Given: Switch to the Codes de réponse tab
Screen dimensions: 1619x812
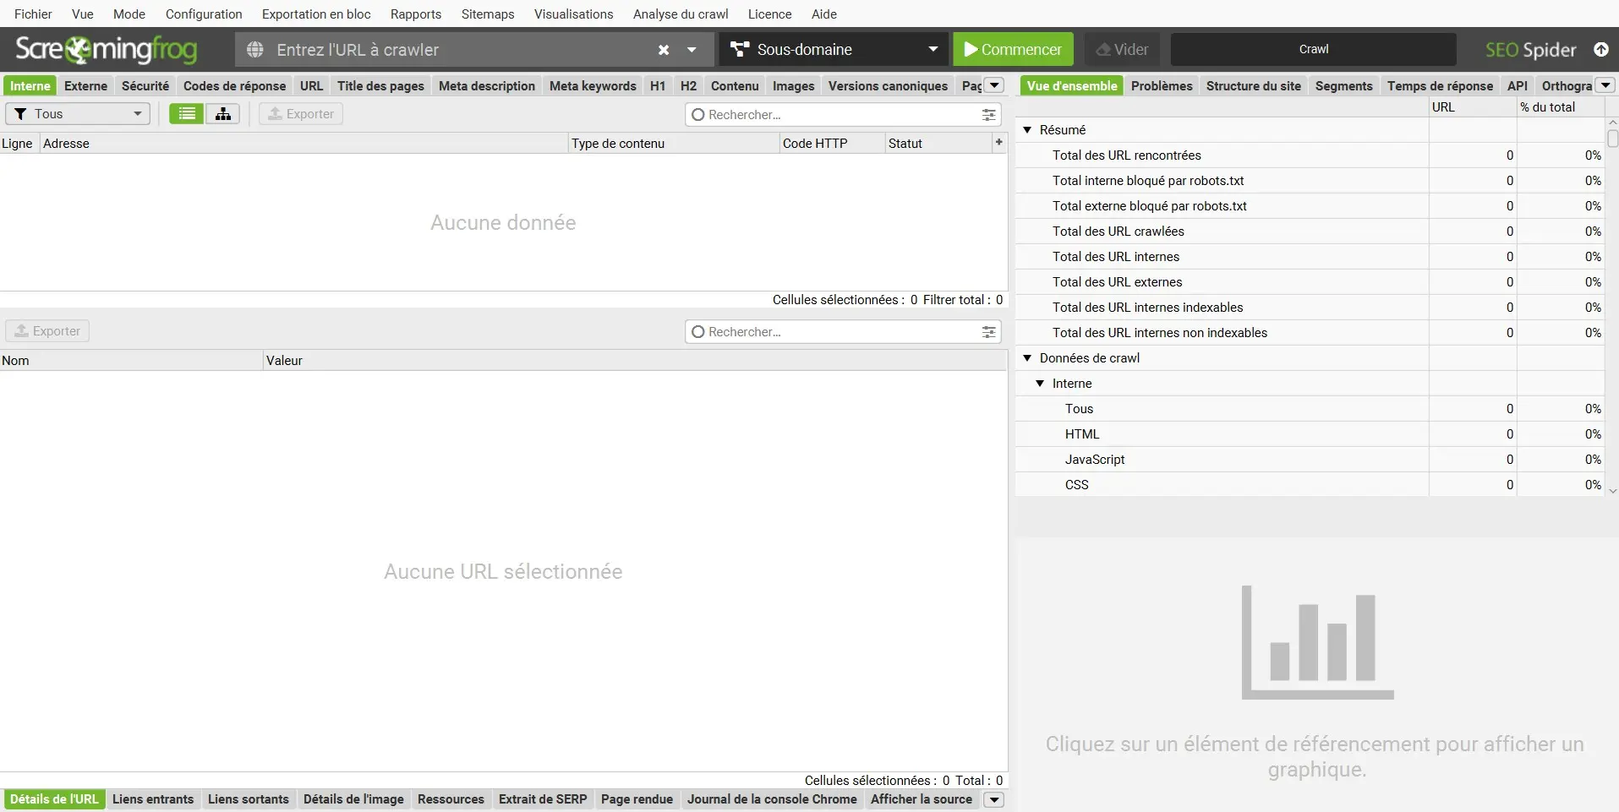Looking at the screenshot, I should point(234,86).
